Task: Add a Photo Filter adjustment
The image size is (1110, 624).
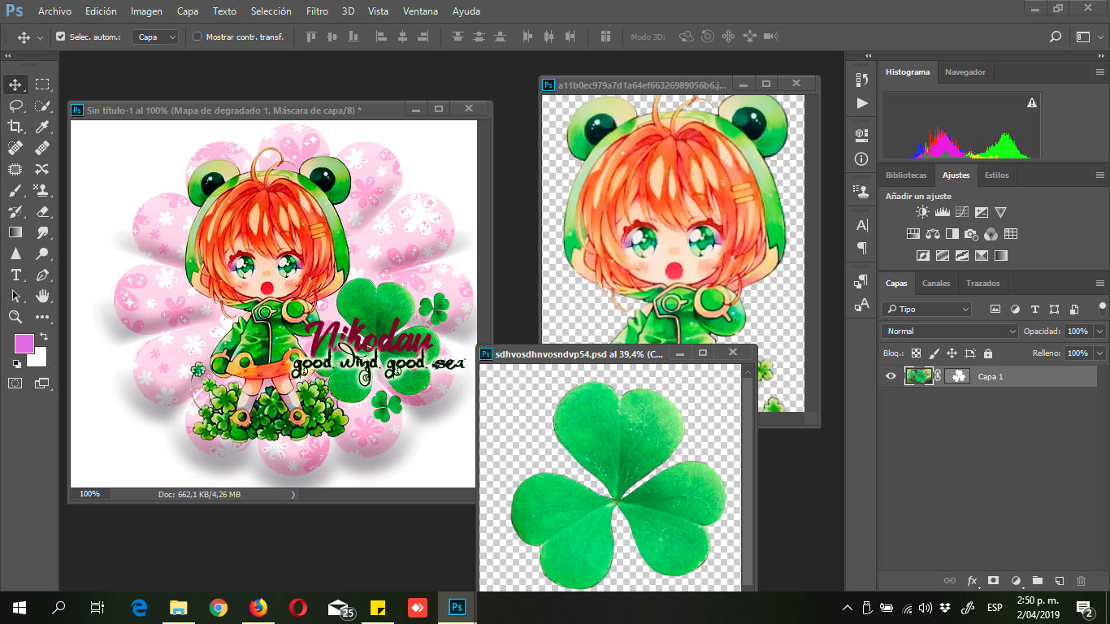Action: (x=971, y=234)
